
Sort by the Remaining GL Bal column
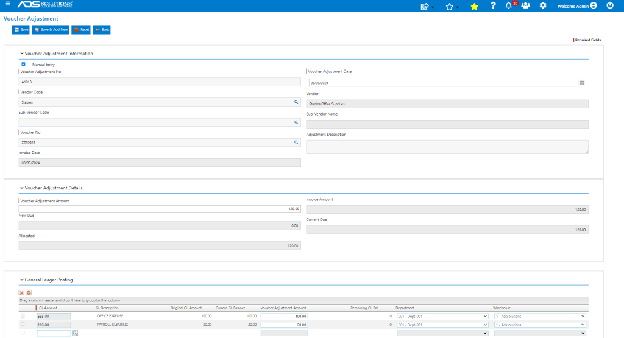(364, 308)
